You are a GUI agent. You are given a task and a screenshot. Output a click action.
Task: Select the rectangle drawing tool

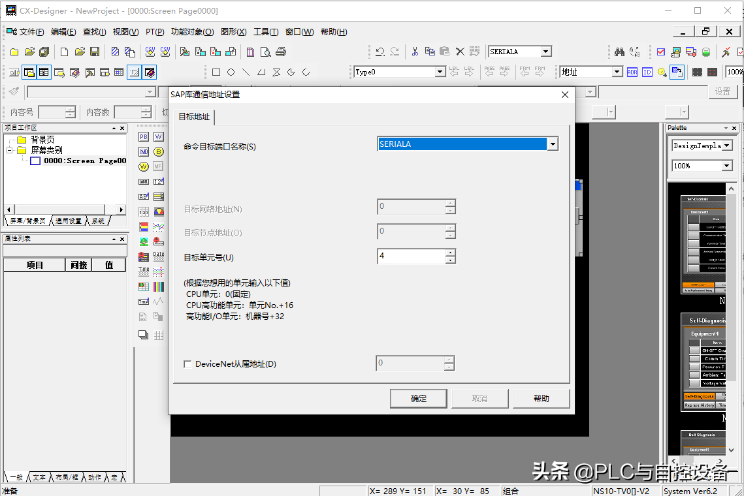click(x=216, y=72)
